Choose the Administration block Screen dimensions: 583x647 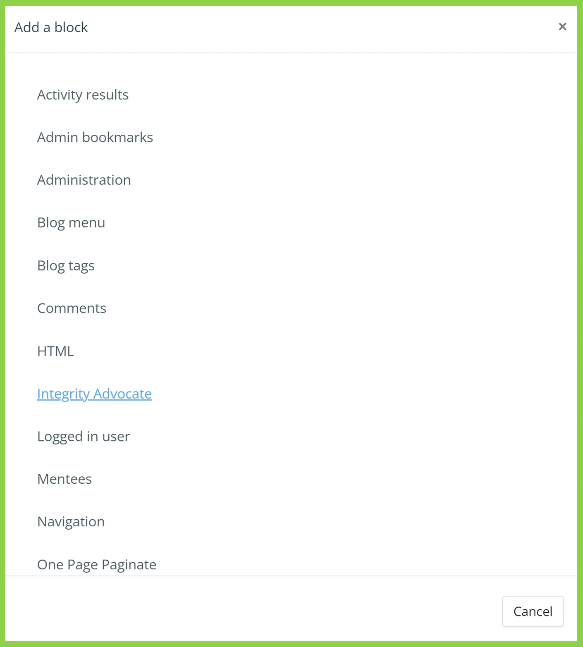84,180
